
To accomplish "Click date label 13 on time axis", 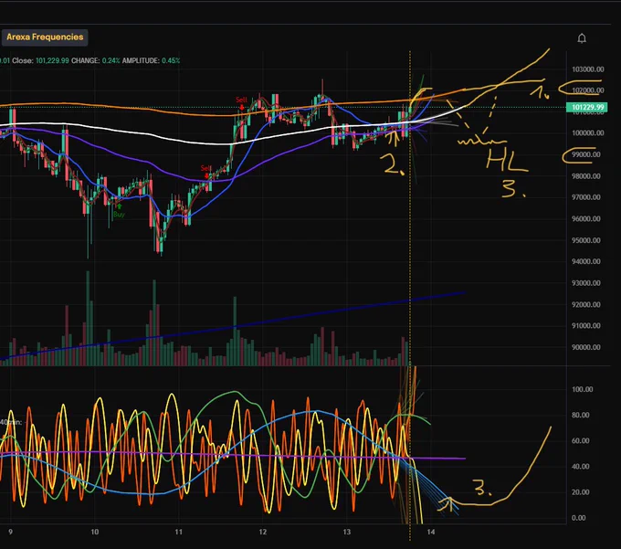I will (346, 532).
